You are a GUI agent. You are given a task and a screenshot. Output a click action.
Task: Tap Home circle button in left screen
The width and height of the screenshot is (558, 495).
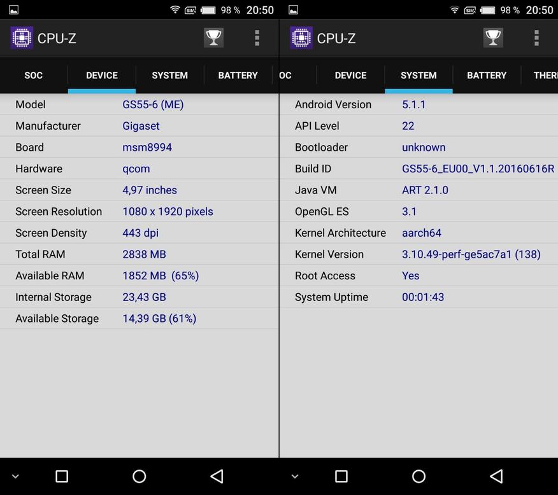[139, 477]
